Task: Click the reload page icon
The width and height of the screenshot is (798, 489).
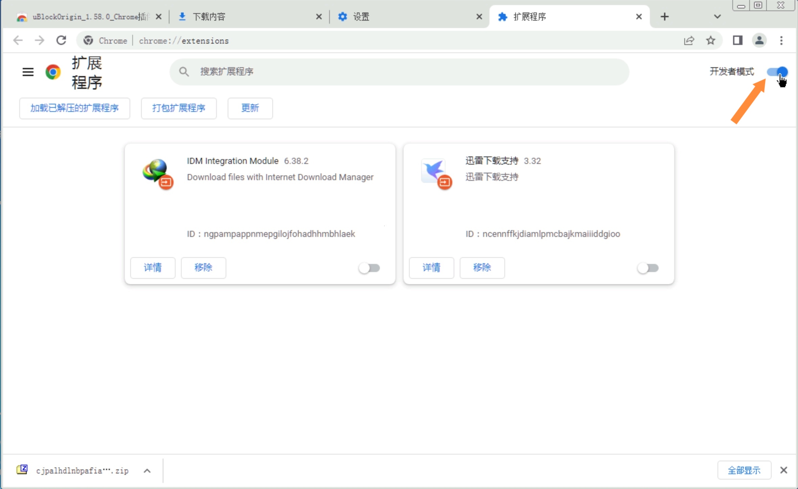Action: point(61,41)
